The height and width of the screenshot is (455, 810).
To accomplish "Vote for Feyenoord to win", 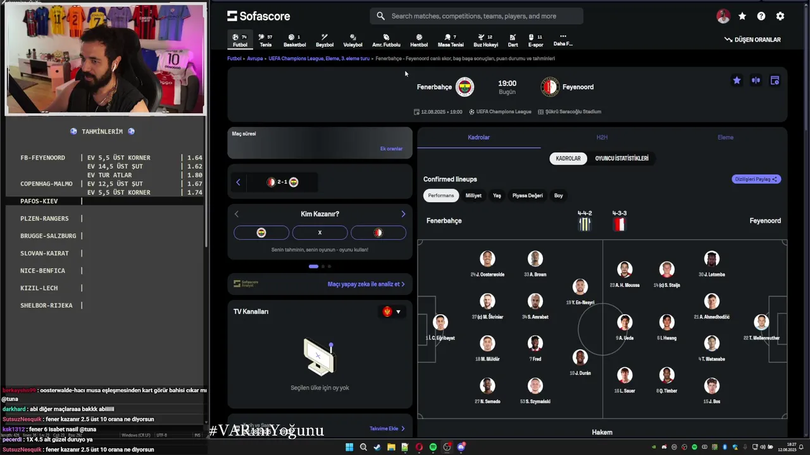I will coord(378,233).
